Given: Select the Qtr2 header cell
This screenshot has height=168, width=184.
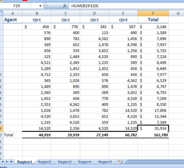Looking at the screenshot, I should tap(66, 20).
